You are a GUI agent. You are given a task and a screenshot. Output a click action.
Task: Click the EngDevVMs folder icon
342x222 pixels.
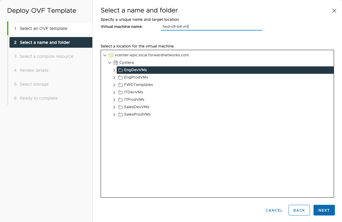tap(121, 70)
